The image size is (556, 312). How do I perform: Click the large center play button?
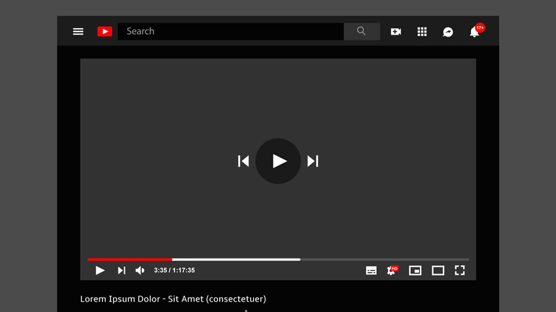point(278,161)
